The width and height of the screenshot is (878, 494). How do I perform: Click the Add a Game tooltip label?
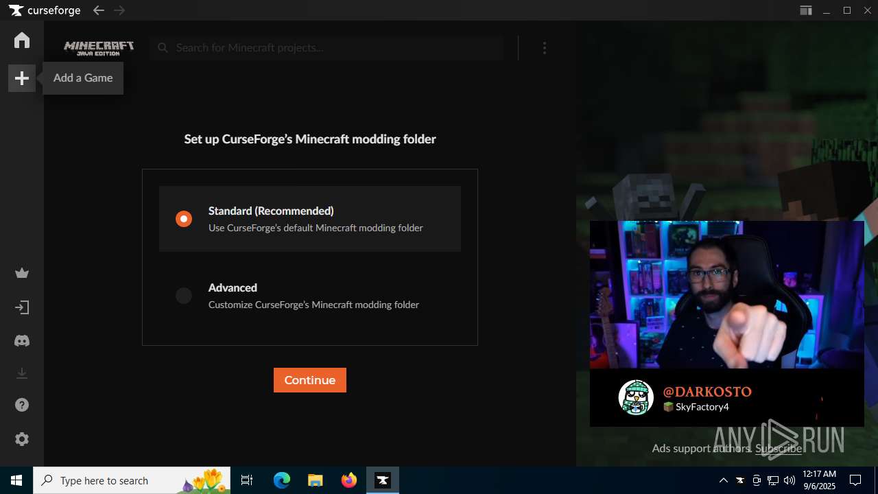point(83,78)
